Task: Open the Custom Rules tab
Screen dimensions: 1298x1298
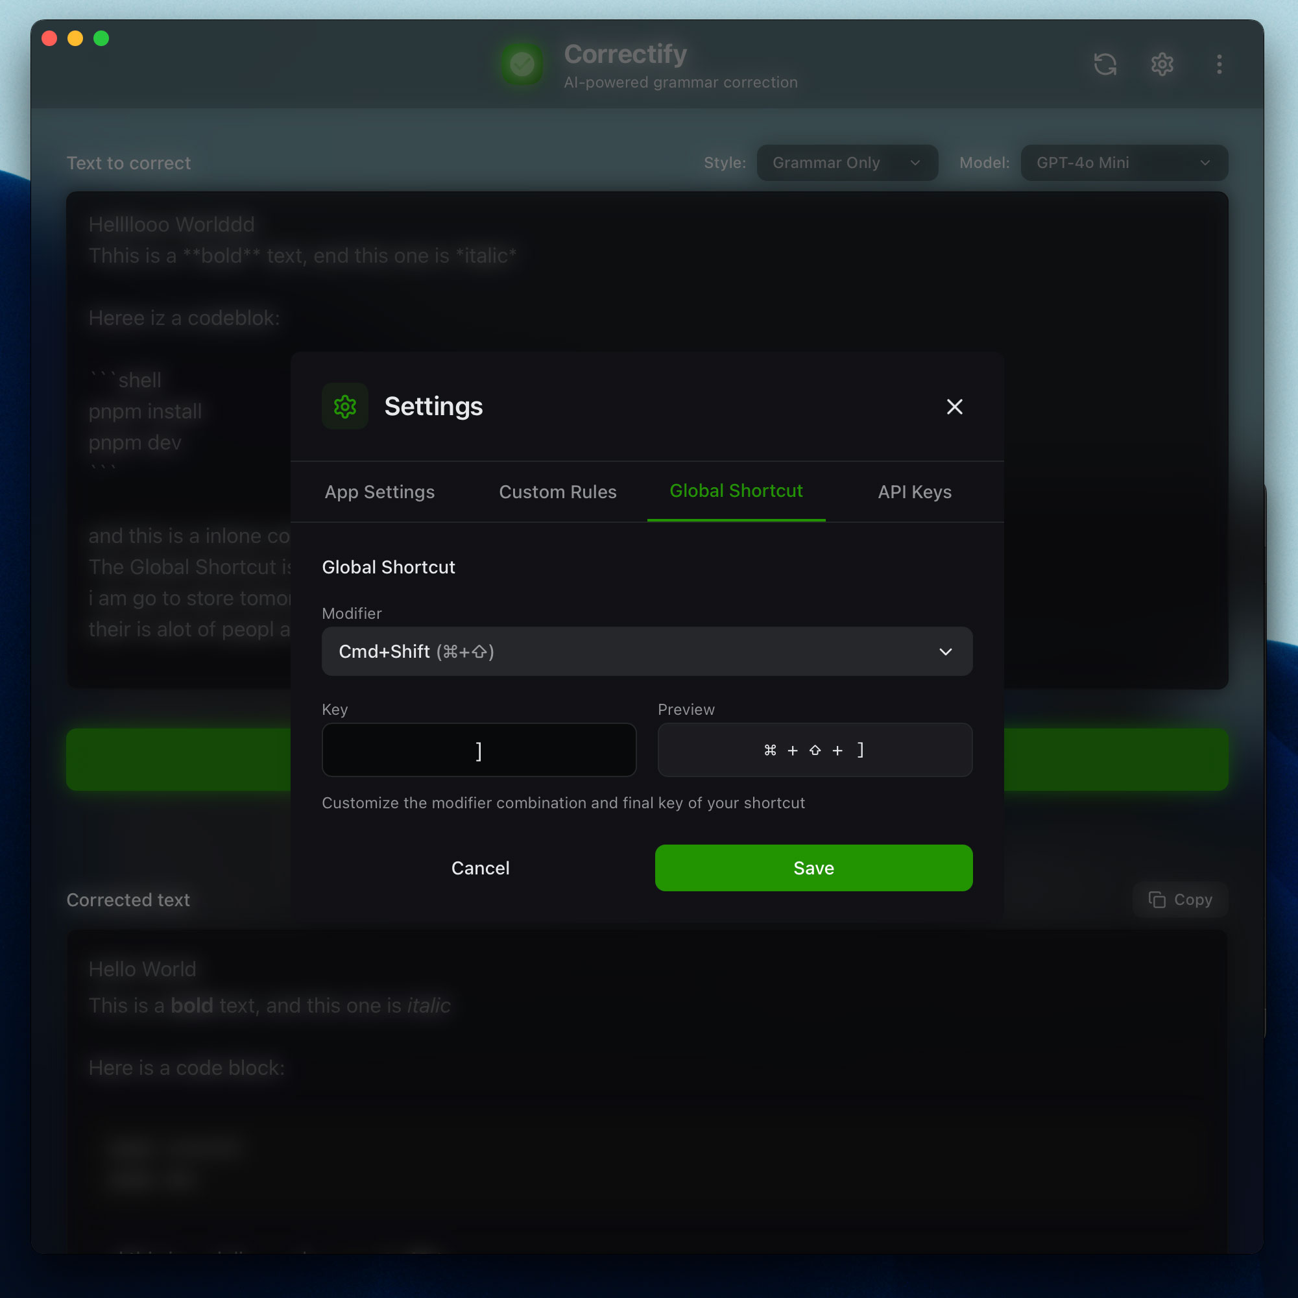Action: click(558, 492)
